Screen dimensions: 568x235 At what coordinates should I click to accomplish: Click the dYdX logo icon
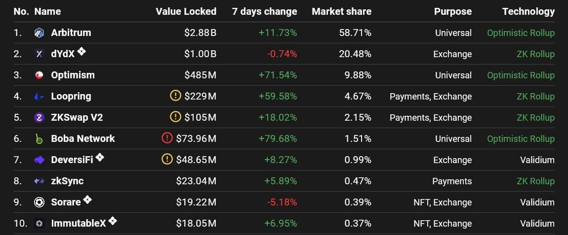(40, 54)
